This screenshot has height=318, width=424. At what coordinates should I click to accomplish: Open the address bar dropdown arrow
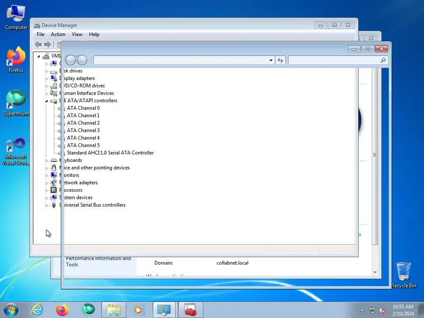[x=271, y=60]
